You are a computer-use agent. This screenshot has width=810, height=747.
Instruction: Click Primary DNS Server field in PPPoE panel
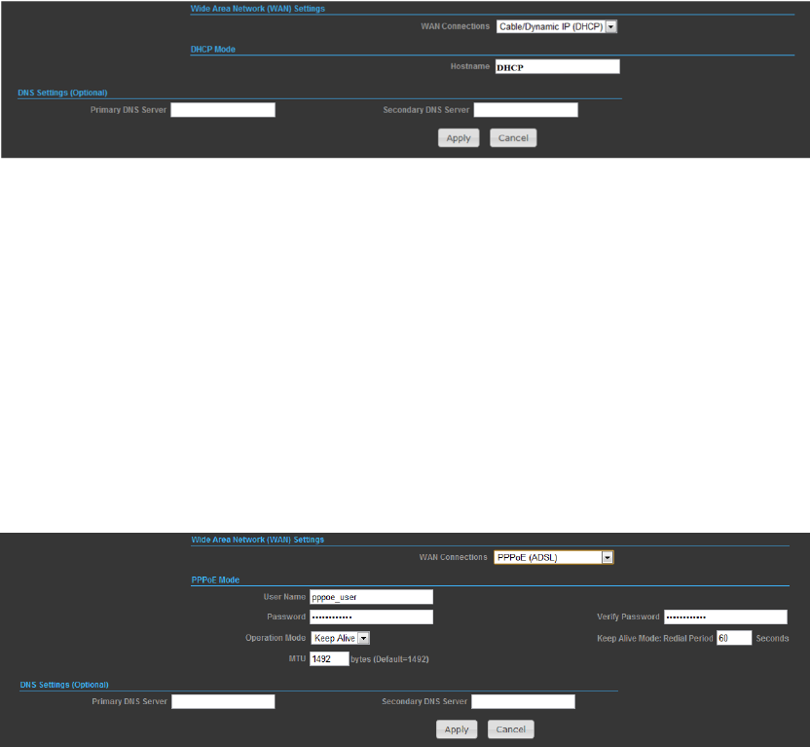click(223, 701)
